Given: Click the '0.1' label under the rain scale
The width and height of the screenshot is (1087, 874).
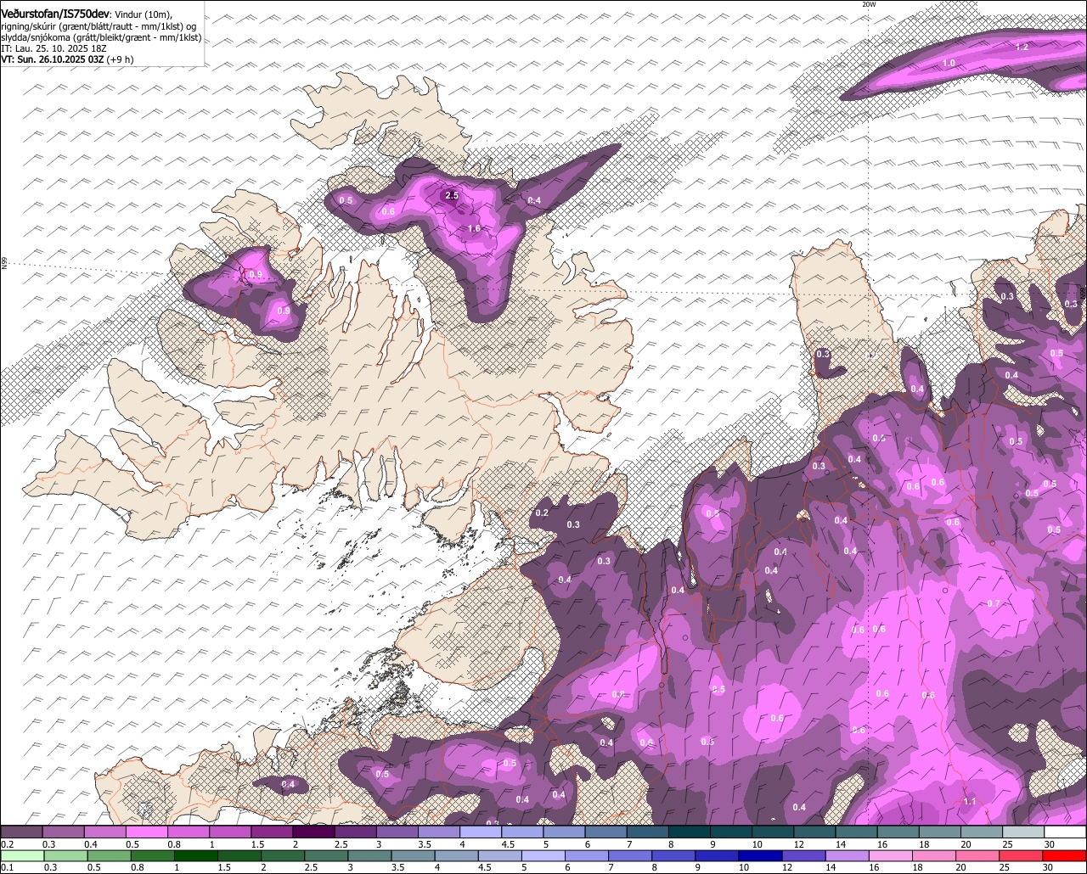Looking at the screenshot, I should pos(7,868).
